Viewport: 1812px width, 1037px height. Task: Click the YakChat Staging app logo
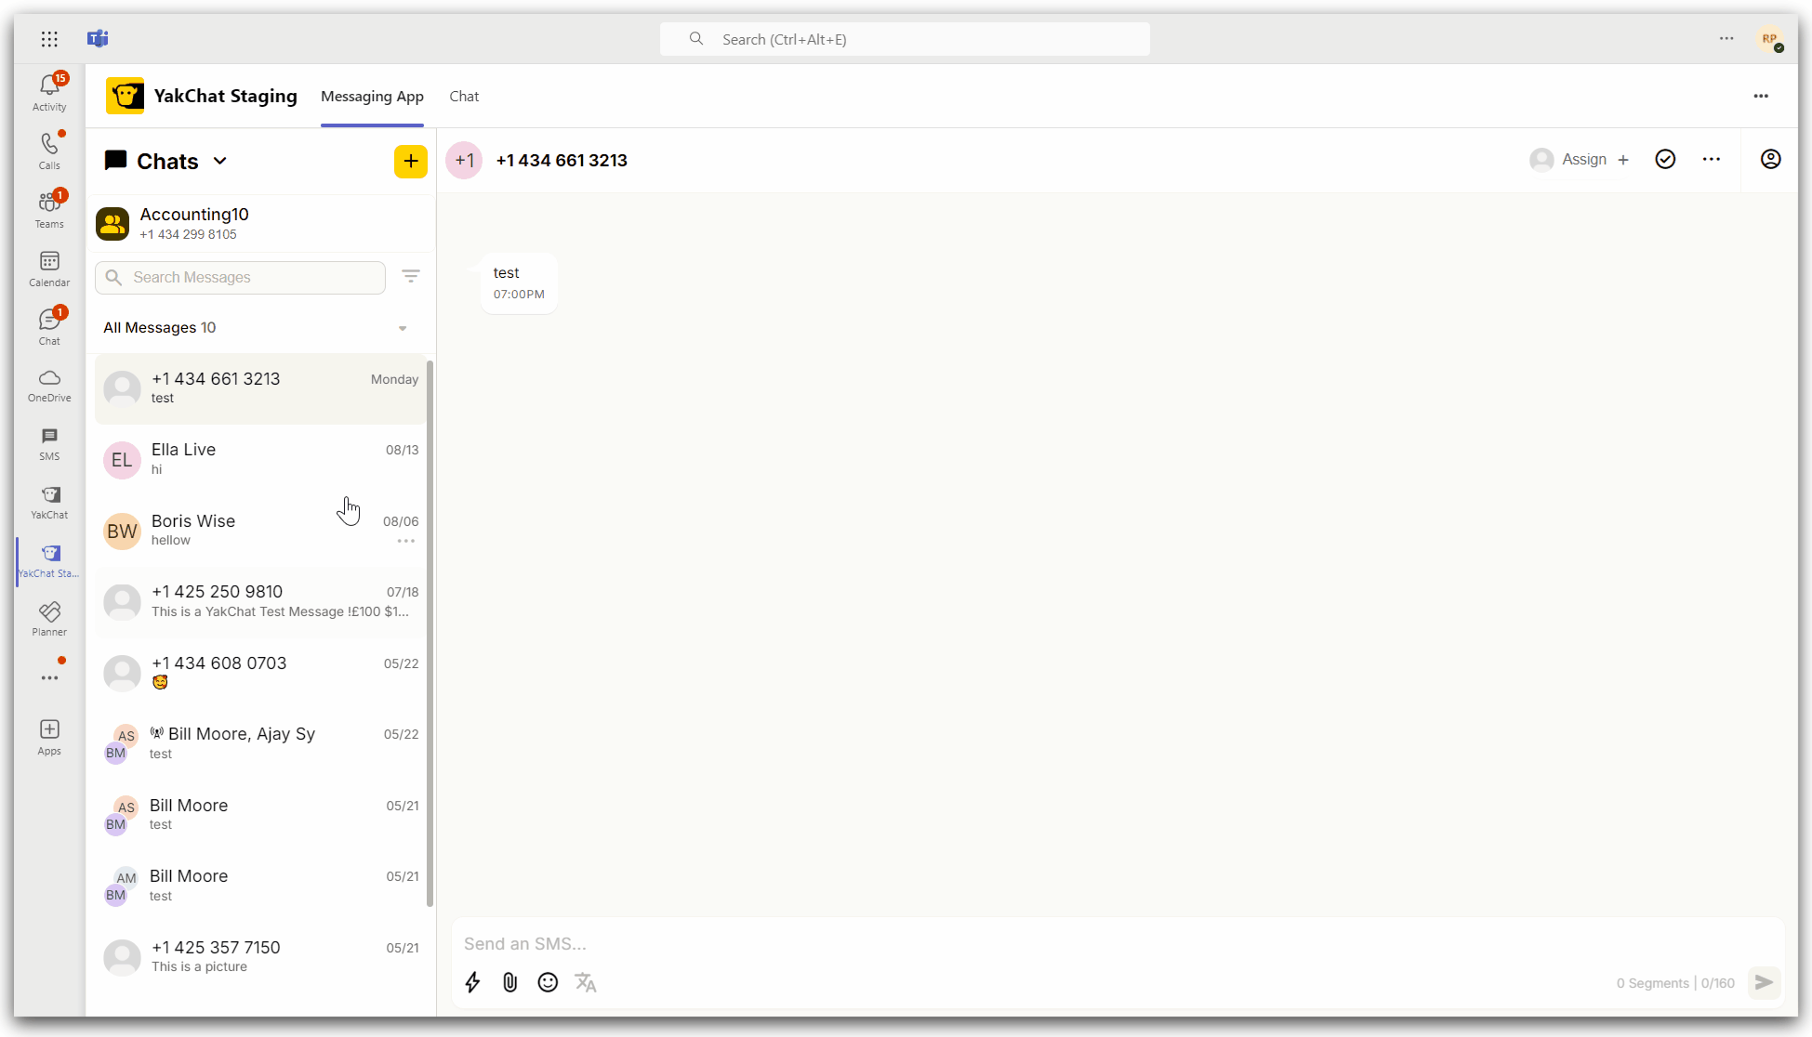pyautogui.click(x=125, y=96)
